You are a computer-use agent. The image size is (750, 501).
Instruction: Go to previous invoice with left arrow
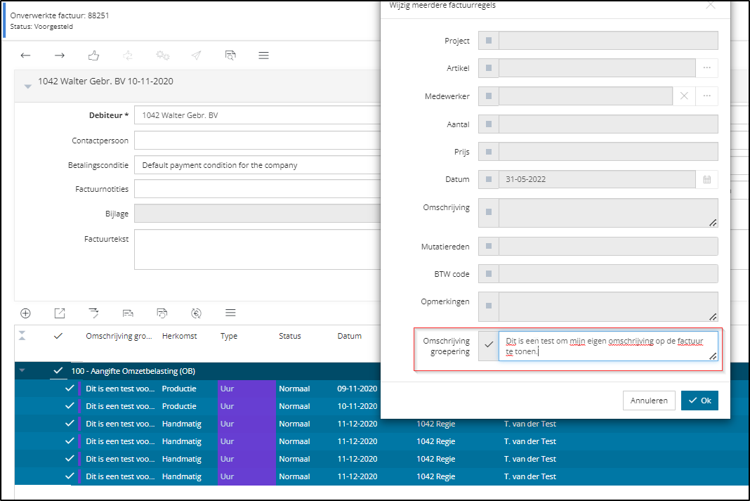tap(25, 56)
